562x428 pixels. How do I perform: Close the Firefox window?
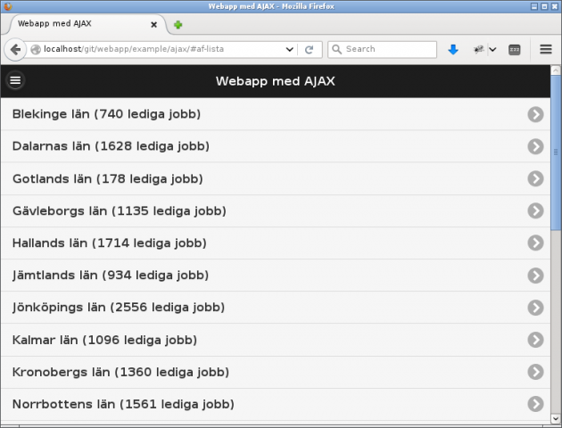(x=555, y=6)
